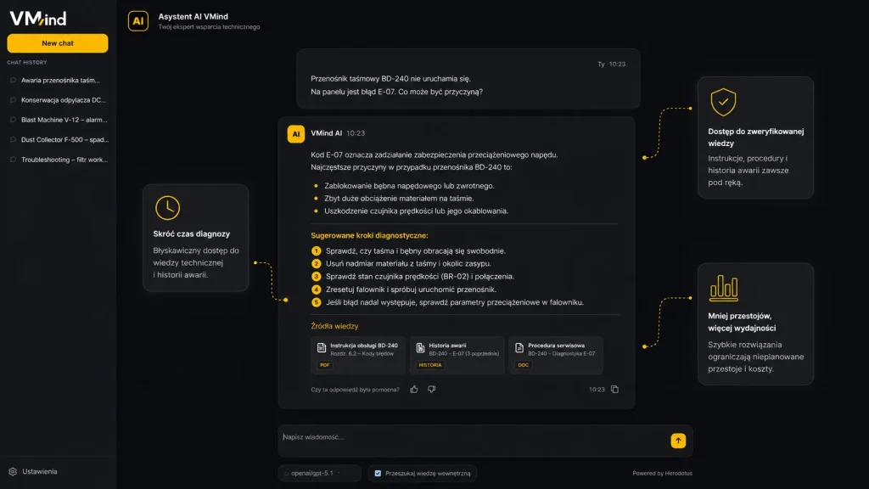
Task: Click text Zbyt duże obciążenie materiałem
Action: 399,199
